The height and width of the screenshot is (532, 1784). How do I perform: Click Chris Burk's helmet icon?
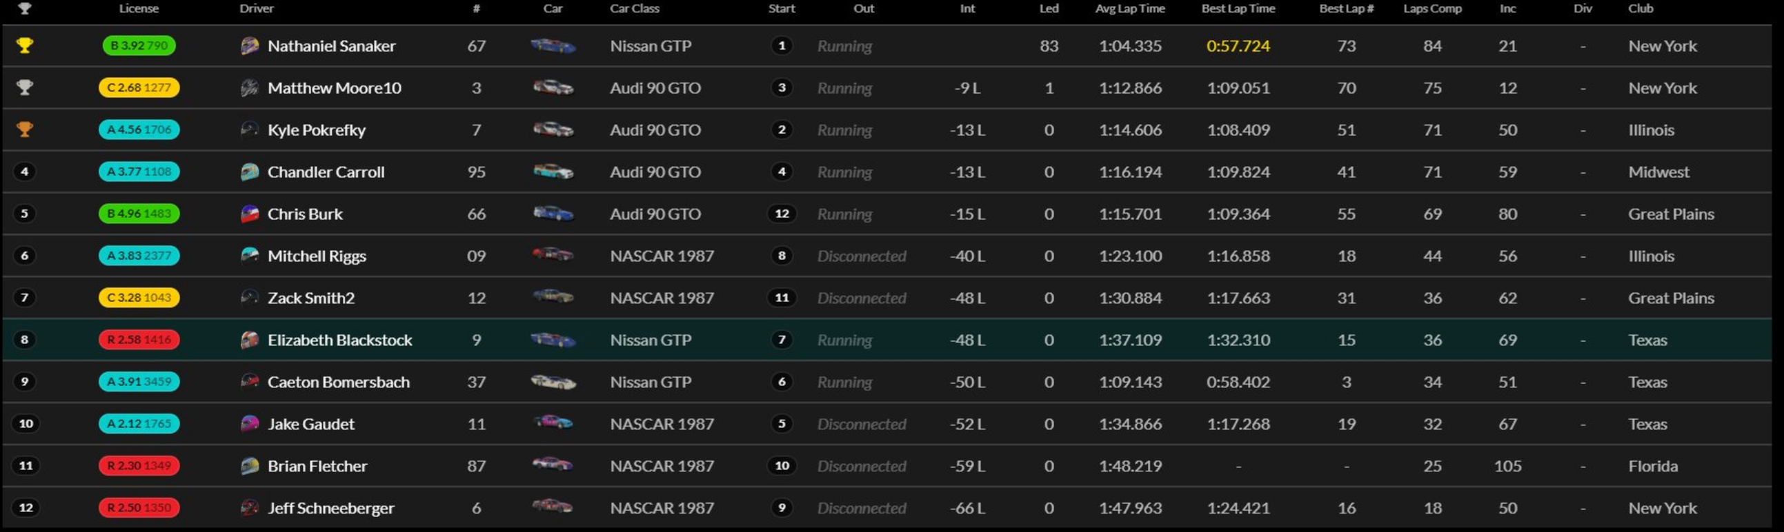point(249,214)
